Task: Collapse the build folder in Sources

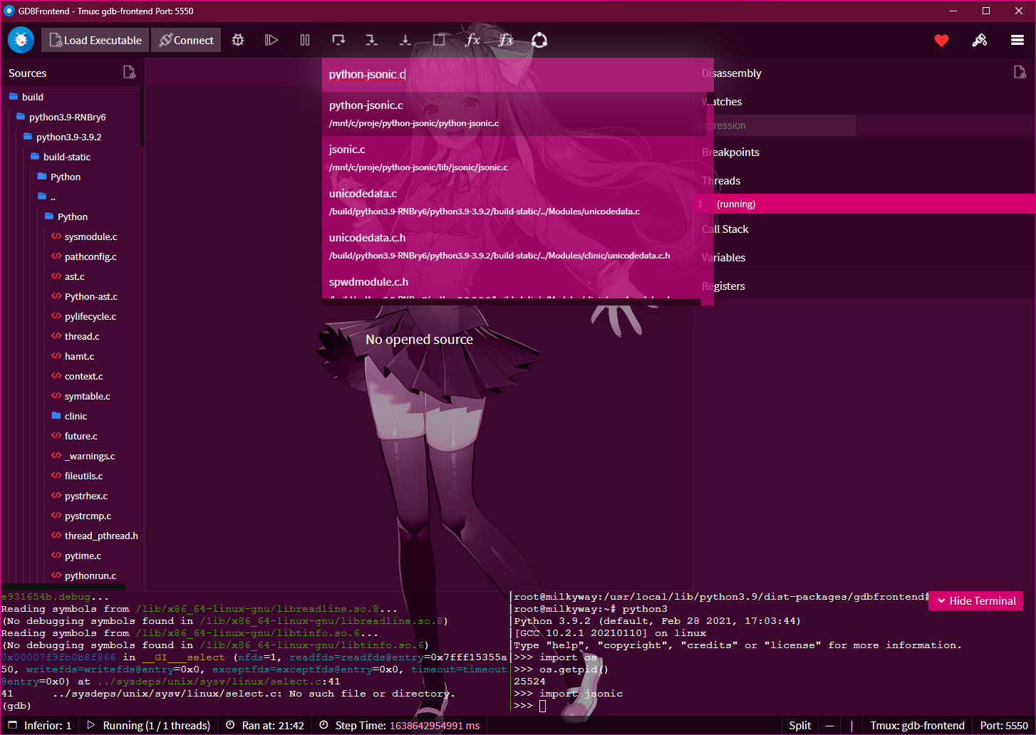Action: (32, 97)
